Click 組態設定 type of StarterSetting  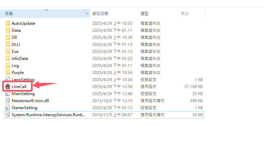(x=148, y=108)
